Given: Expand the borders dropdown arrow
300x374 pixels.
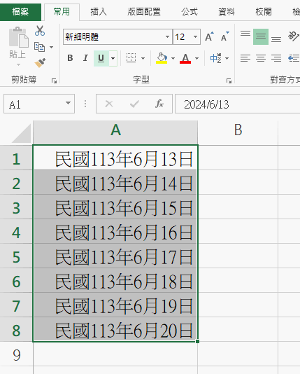Looking at the screenshot, I should point(143,58).
